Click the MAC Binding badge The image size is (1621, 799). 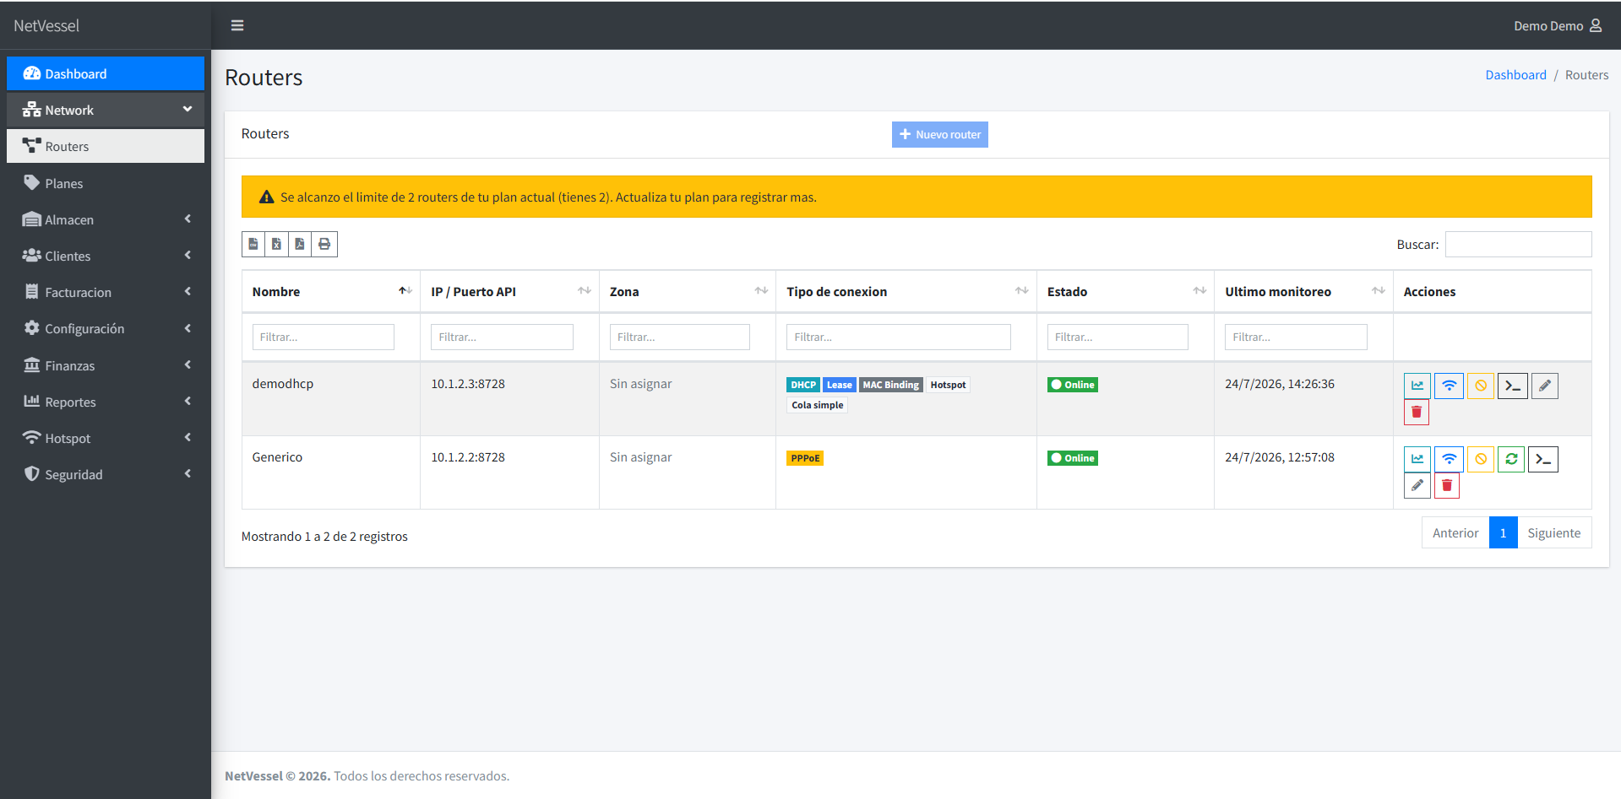(891, 385)
